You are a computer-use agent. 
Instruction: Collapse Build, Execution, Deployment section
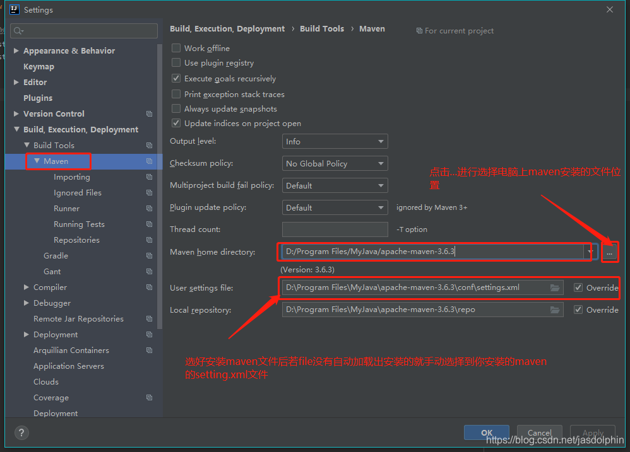[x=16, y=129]
